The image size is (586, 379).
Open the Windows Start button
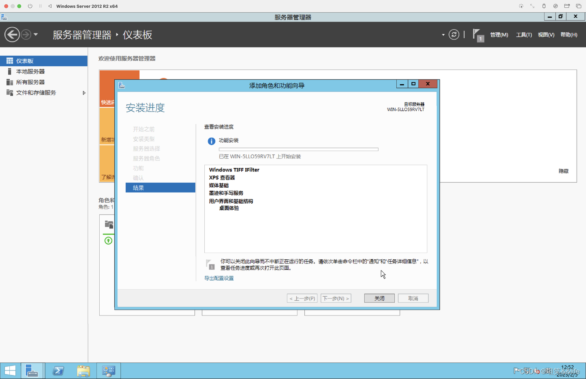point(10,371)
